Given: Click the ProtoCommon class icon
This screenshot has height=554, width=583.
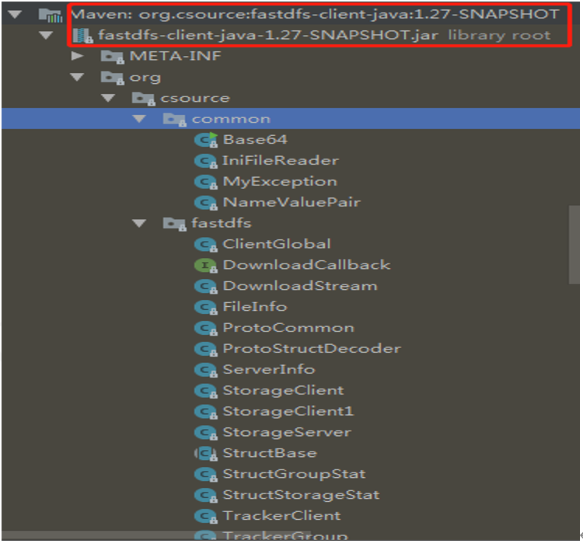Looking at the screenshot, I should [x=206, y=328].
